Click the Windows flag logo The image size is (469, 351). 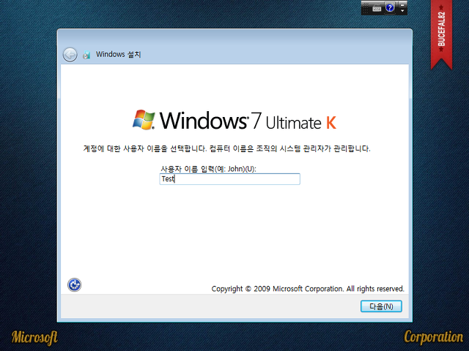[x=144, y=120]
